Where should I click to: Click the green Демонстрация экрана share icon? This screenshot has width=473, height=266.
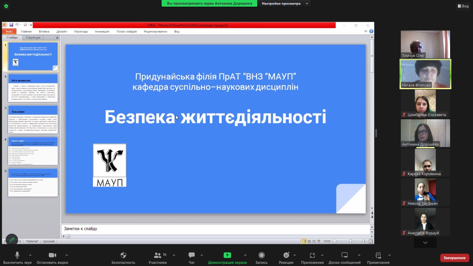[x=227, y=255]
